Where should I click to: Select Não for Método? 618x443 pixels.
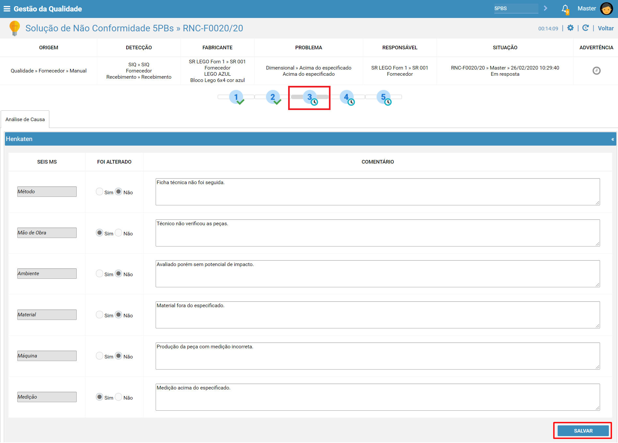pos(118,192)
